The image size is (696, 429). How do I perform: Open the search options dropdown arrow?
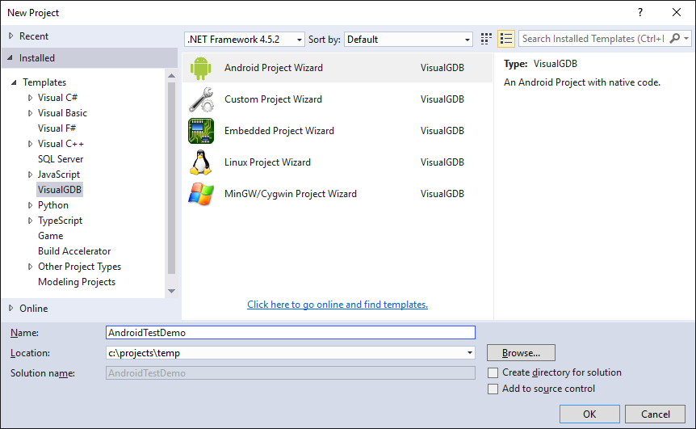click(686, 39)
